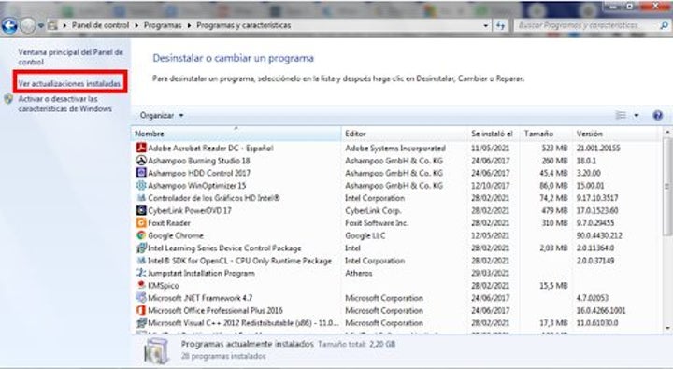Click the Microsoft Office Professional Plus 2016 icon
Image resolution: width=673 pixels, height=369 pixels.
(141, 310)
